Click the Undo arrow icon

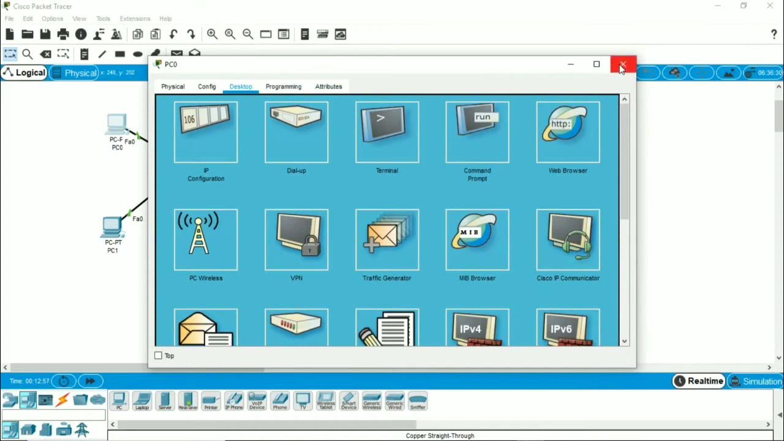coord(173,34)
